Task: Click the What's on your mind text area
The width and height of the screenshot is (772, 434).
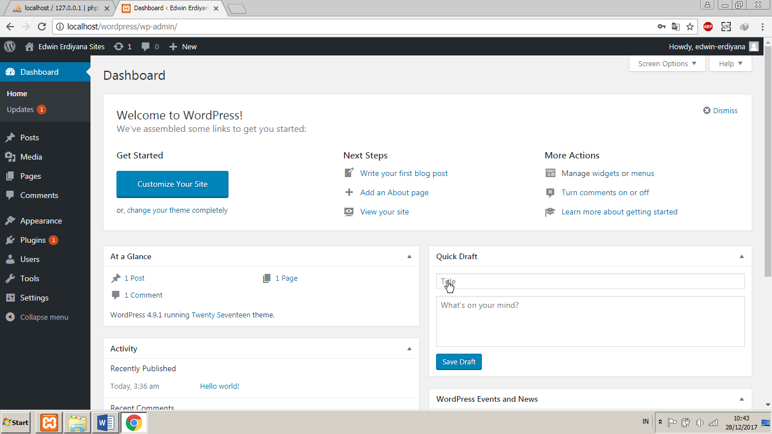Action: click(590, 321)
